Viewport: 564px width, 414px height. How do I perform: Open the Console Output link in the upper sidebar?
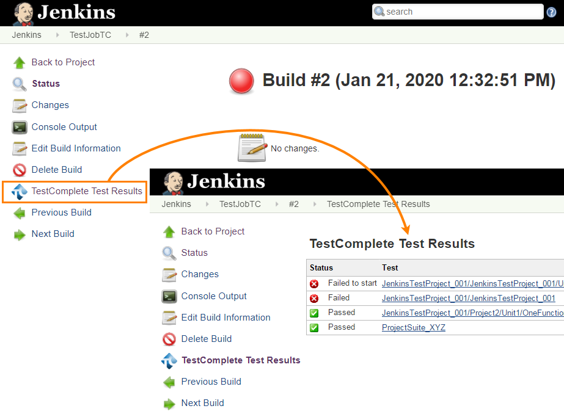64,127
